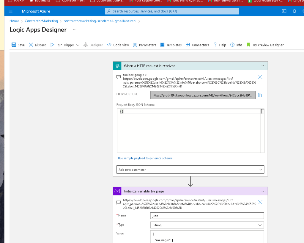Open the todos erdem 2024 sheet bookmark

click(265, 1)
